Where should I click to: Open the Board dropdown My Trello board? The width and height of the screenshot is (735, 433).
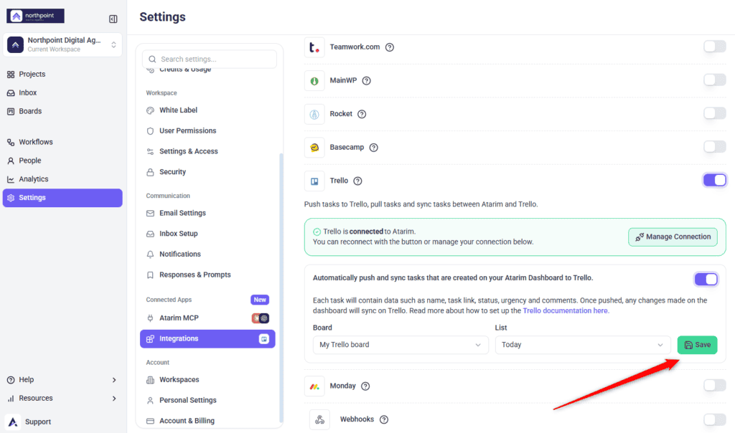(401, 345)
